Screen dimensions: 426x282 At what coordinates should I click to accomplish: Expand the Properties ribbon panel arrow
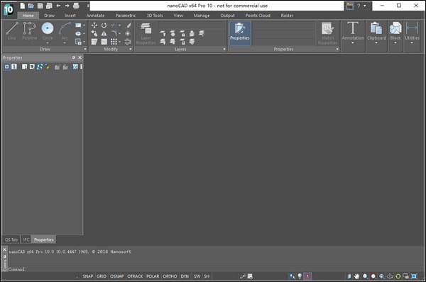[337, 49]
